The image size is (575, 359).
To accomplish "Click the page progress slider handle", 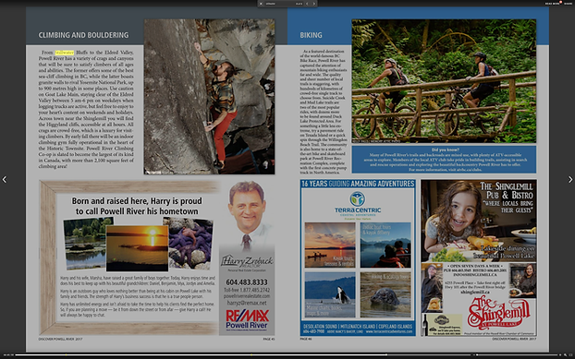I will 386,354.
